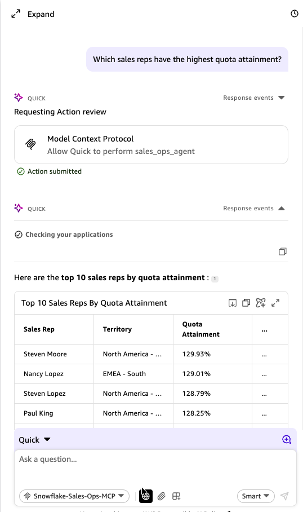303x512 pixels.
Task: Open chat history clock icon
Action: (x=294, y=14)
